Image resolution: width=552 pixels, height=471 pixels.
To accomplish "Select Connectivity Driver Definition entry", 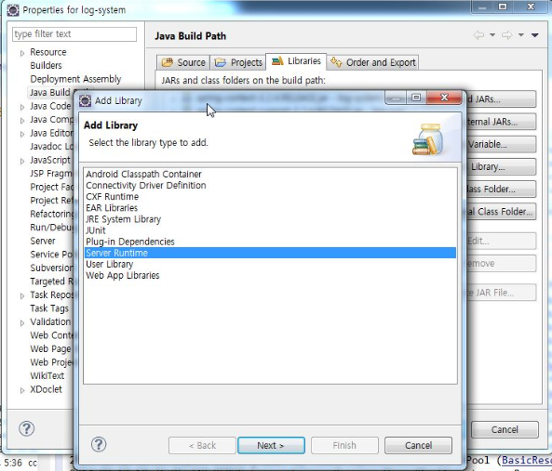I will tap(270, 186).
